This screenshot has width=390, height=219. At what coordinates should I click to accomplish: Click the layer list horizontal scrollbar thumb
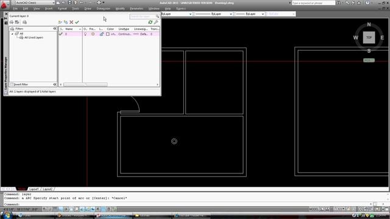coord(85,85)
